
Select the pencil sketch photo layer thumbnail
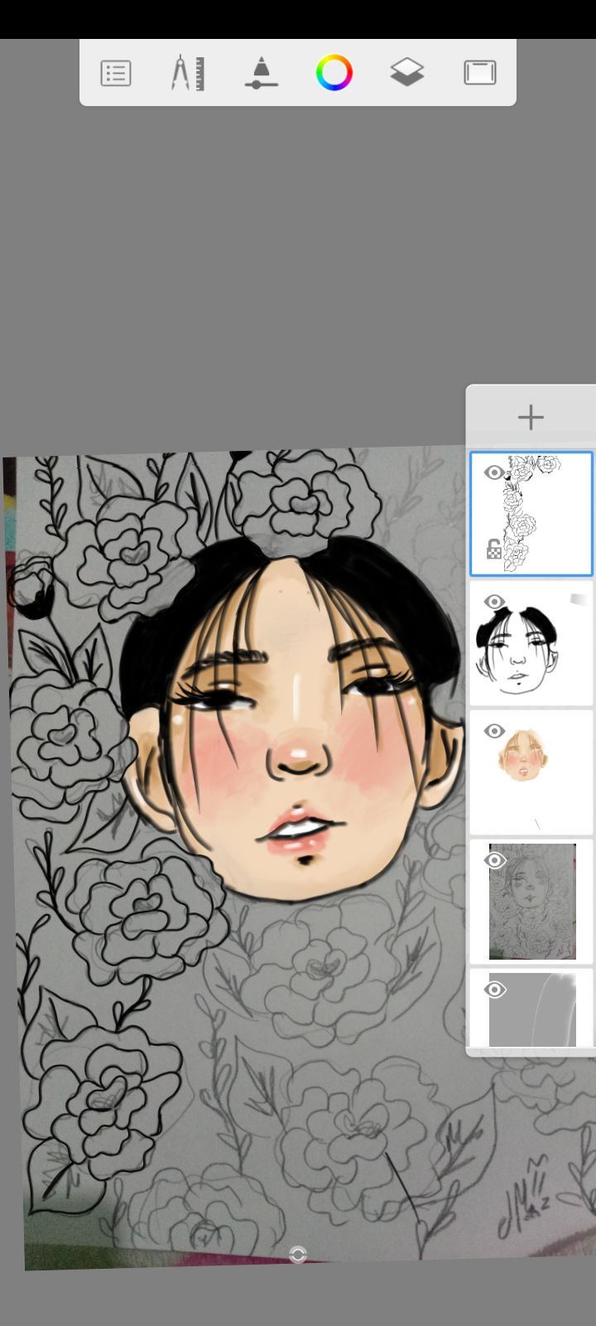pos(531,902)
